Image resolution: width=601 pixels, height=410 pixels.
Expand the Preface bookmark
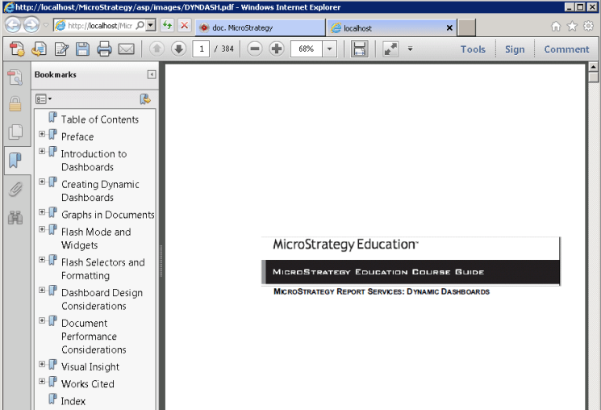click(x=42, y=134)
